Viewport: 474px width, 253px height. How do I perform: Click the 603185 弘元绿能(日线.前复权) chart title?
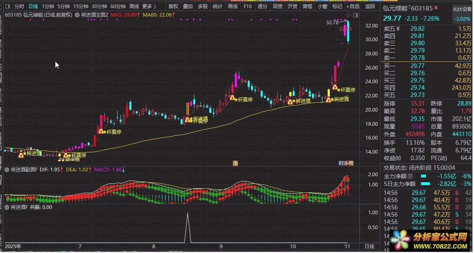(x=39, y=15)
